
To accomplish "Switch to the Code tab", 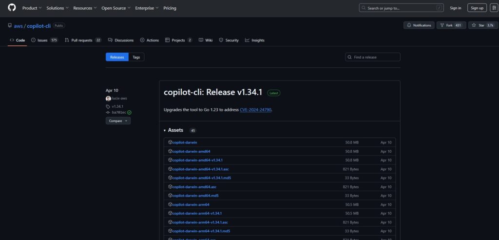I will pyautogui.click(x=17, y=40).
